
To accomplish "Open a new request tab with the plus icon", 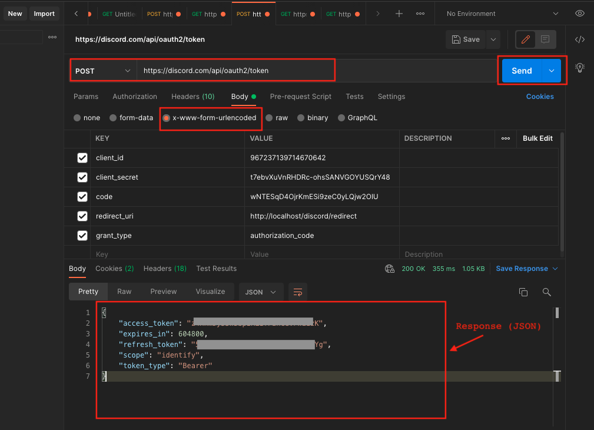I will coord(400,13).
